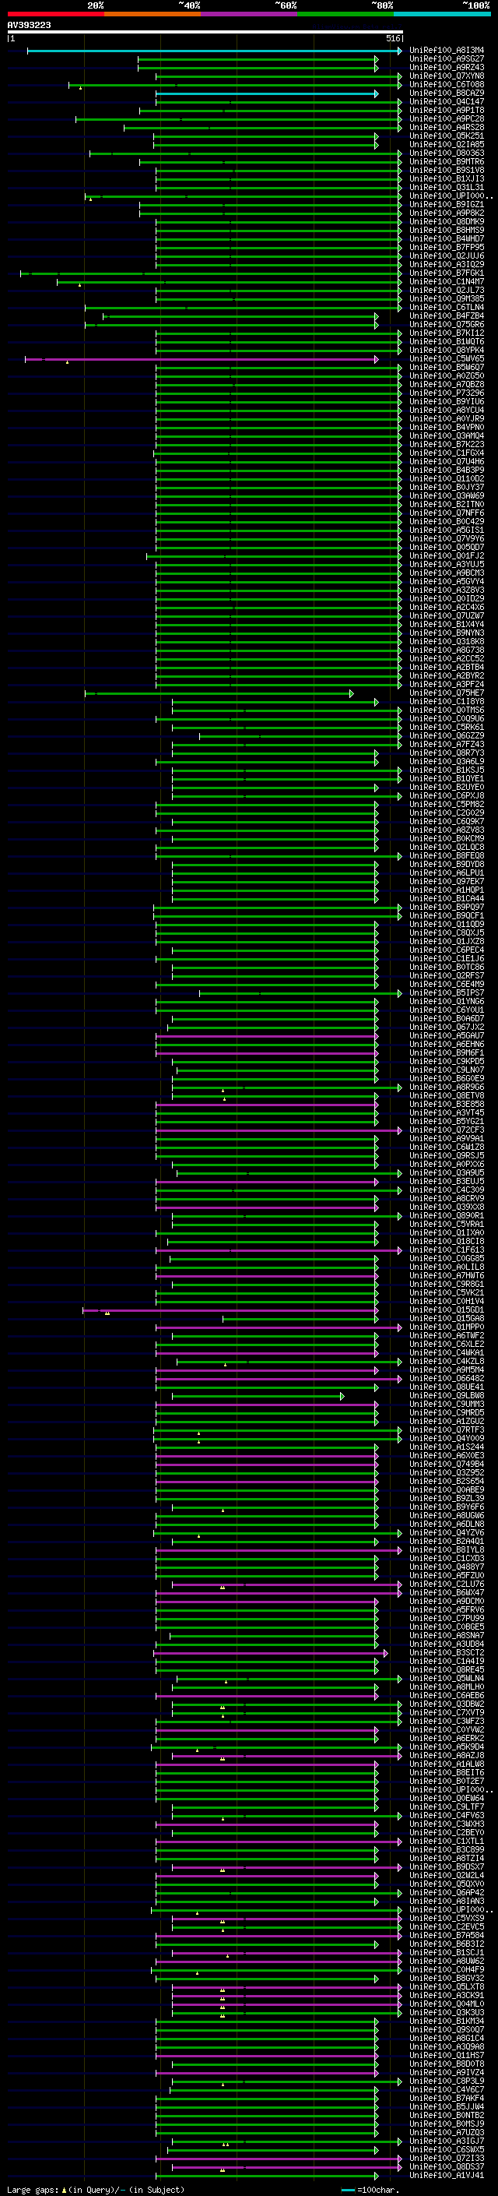Click label UniRef100_Q5K251
The image size is (498, 2196).
pos(447,136)
